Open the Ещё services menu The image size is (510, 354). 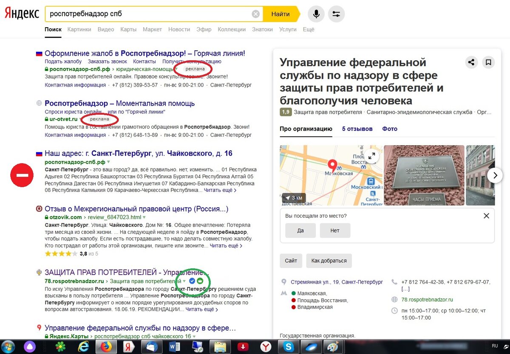309,29
